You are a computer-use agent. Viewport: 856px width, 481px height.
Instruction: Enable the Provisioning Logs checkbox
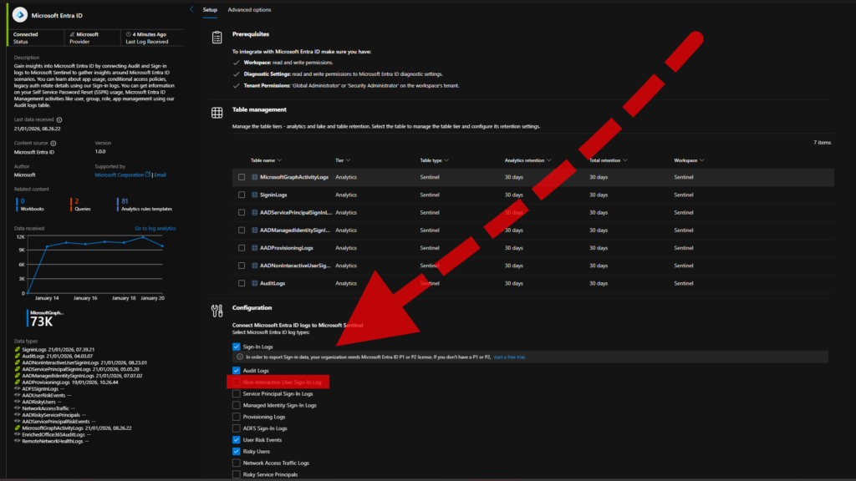(237, 417)
